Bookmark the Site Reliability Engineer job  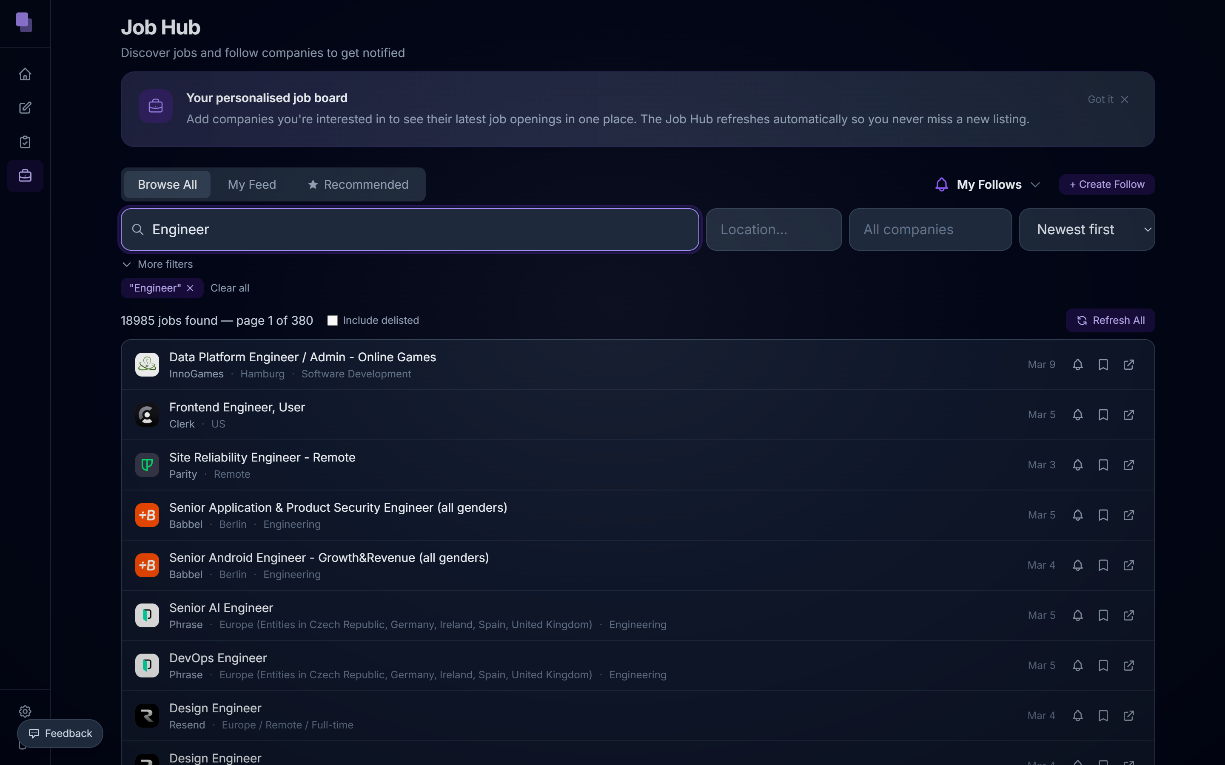click(1103, 465)
